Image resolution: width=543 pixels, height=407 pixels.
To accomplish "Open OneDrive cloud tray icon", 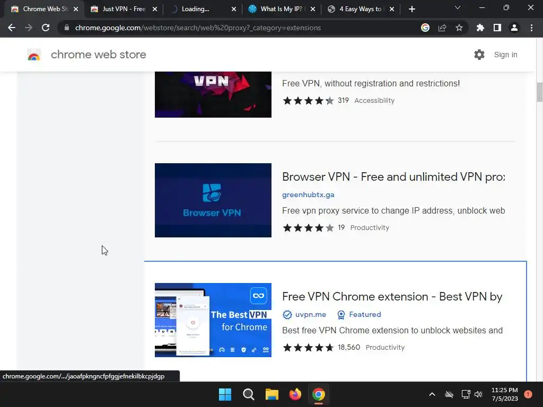I will tap(449, 394).
